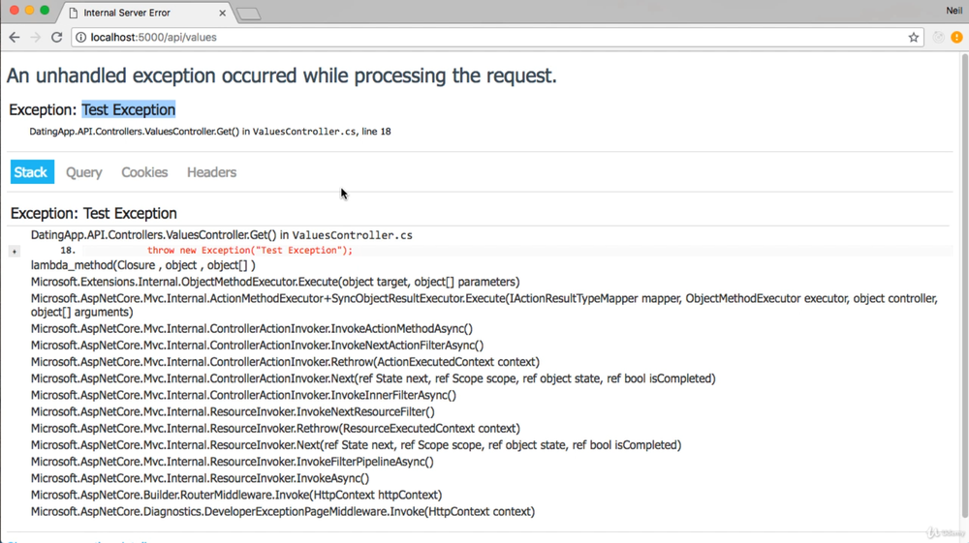Expand source code around line 18
The width and height of the screenshot is (969, 543).
pos(15,251)
